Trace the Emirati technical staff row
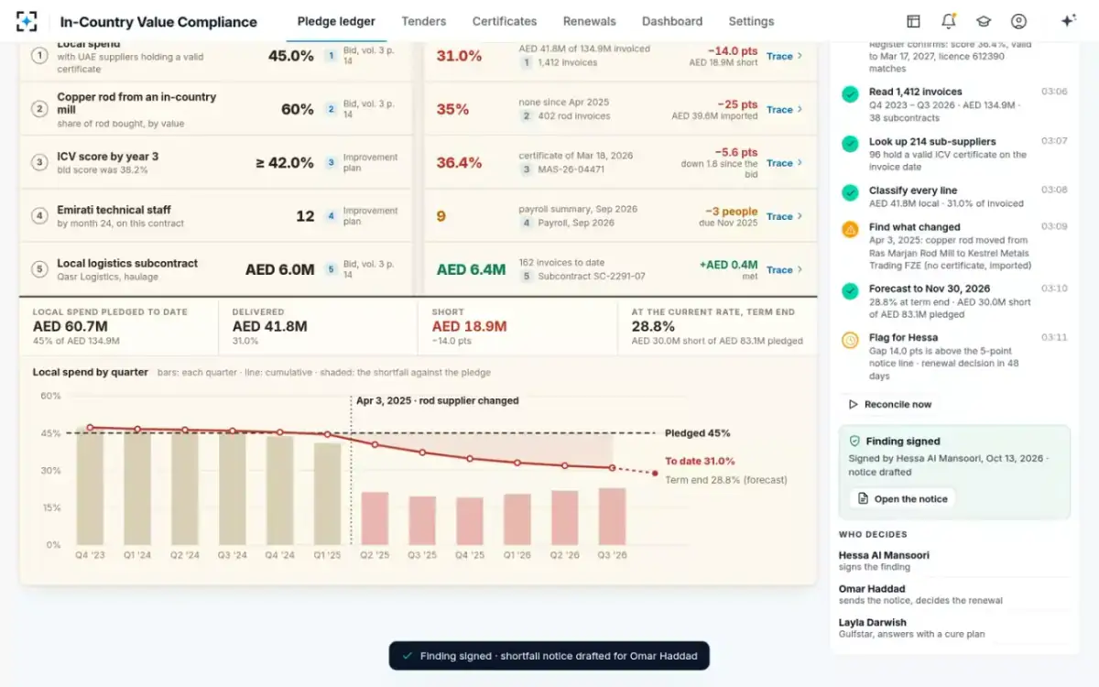The image size is (1099, 687). click(785, 216)
